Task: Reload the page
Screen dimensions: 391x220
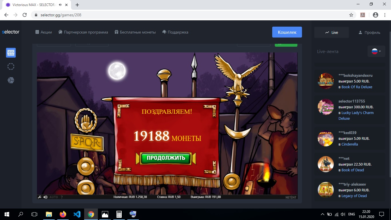Action: click(x=25, y=15)
